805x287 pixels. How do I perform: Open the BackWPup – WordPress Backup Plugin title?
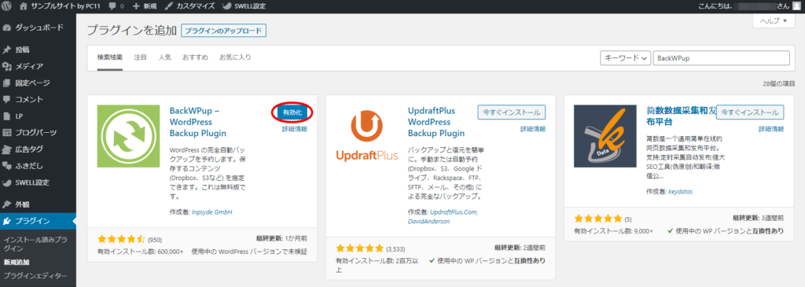tap(198, 122)
